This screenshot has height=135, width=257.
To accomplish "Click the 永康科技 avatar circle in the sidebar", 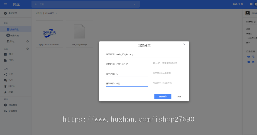I will 8,36.
